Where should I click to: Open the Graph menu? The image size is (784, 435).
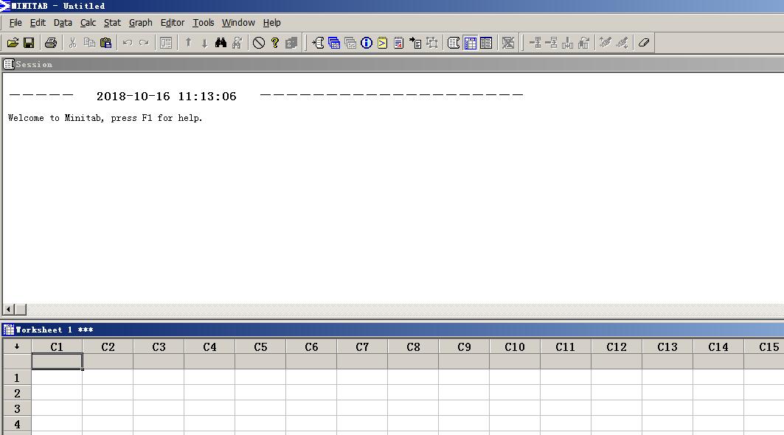(140, 23)
